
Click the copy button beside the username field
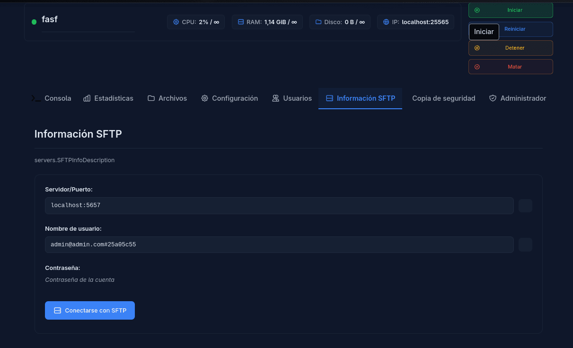525,244
